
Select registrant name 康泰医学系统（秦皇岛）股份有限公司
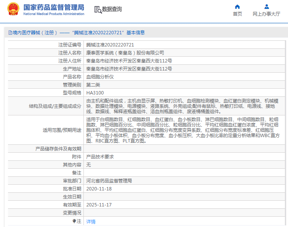[x=125, y=53]
